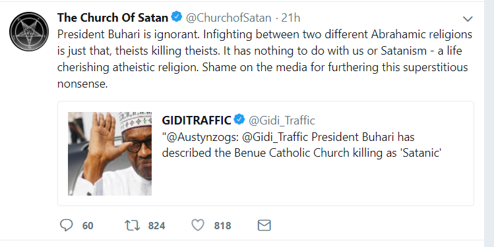The height and width of the screenshot is (247, 494).
Task: Click the main tweet body text
Action: [264, 59]
